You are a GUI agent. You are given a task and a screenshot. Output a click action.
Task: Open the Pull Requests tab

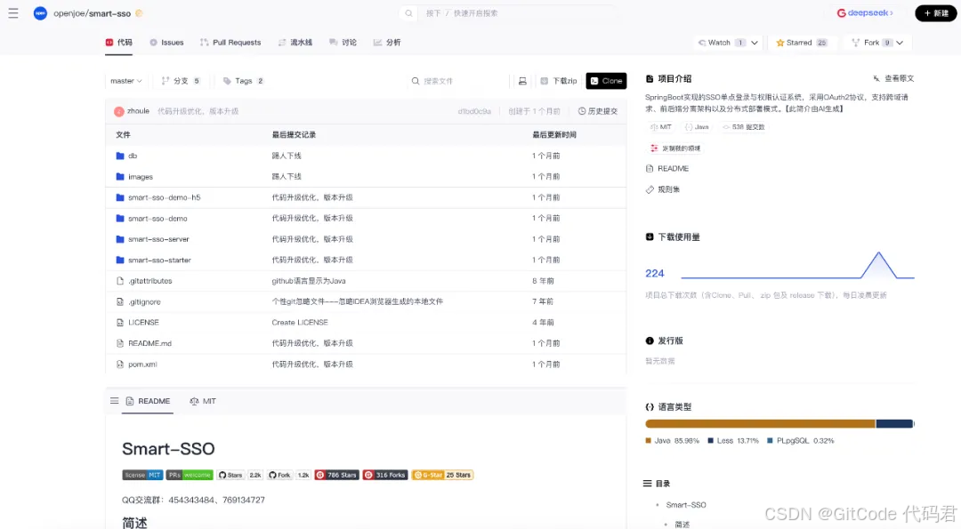230,43
